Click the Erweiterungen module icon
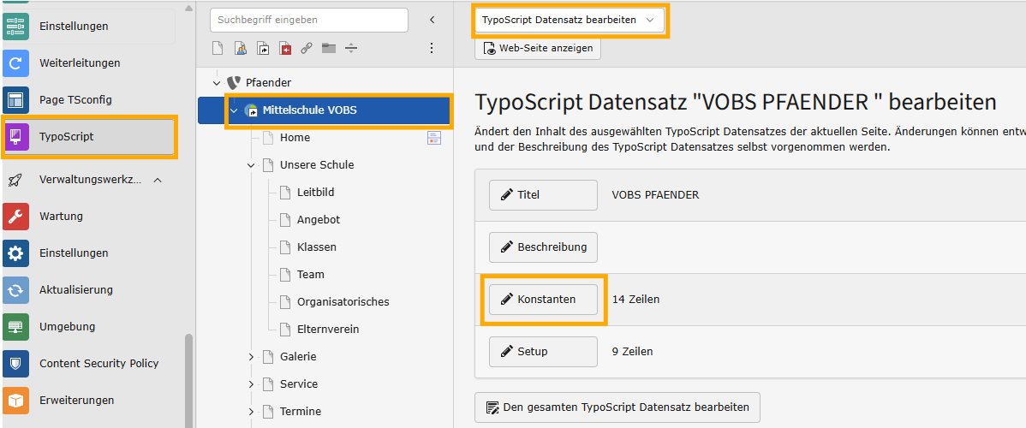The width and height of the screenshot is (1026, 428). [x=16, y=401]
